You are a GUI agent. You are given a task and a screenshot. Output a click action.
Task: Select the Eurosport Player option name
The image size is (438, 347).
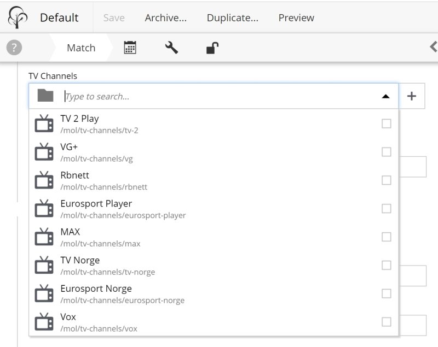pos(96,203)
